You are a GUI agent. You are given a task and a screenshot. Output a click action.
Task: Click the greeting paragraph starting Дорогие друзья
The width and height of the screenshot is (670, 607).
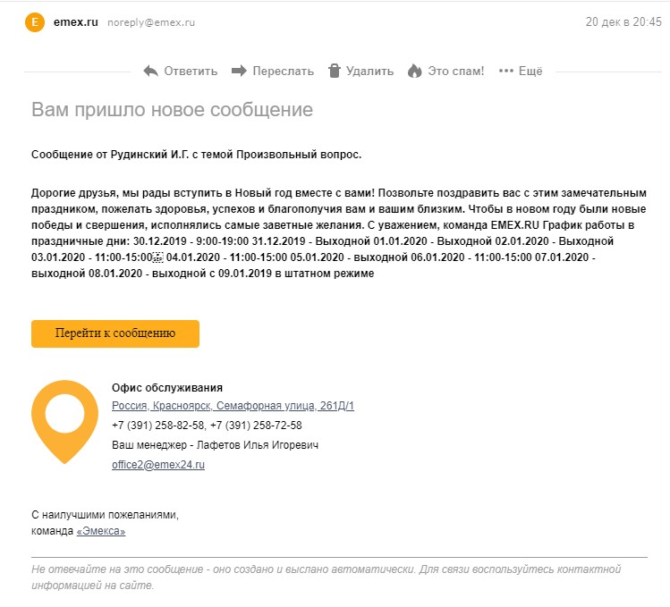(339, 233)
